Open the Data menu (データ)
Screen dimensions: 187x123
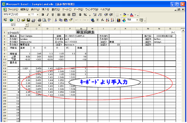pos(78,9)
